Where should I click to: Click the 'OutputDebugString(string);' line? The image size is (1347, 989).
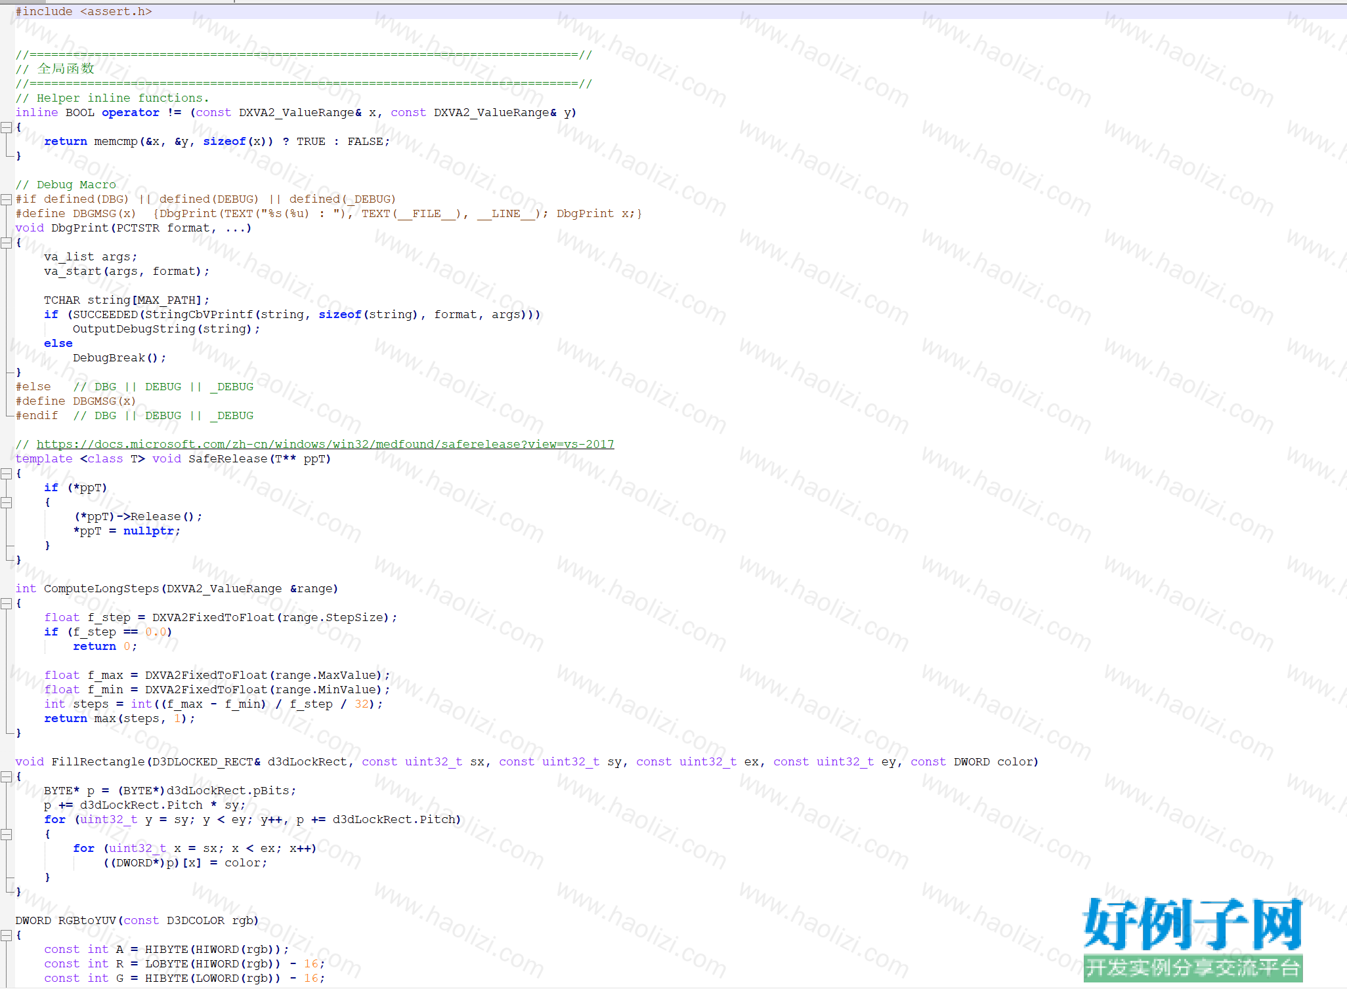click(166, 329)
